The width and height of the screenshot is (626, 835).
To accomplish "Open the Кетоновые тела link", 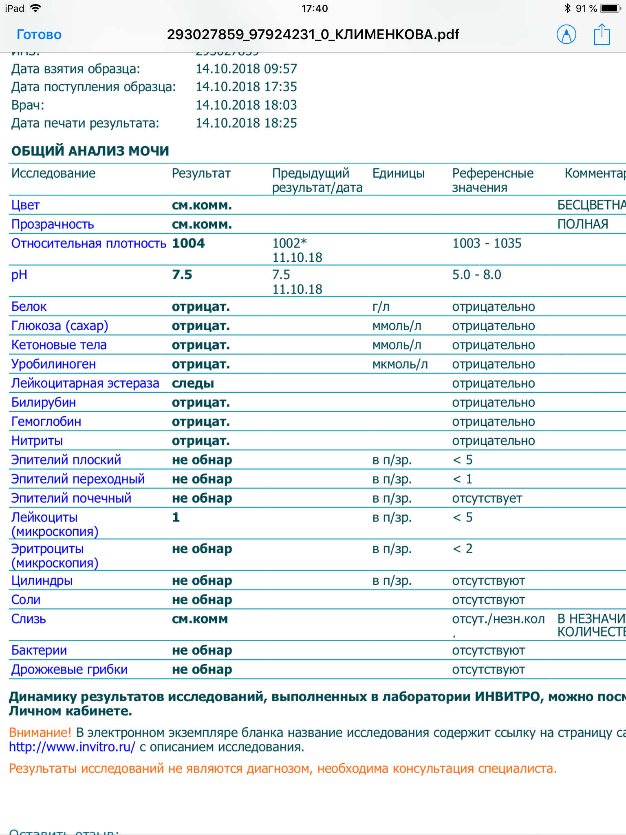I will click(59, 345).
